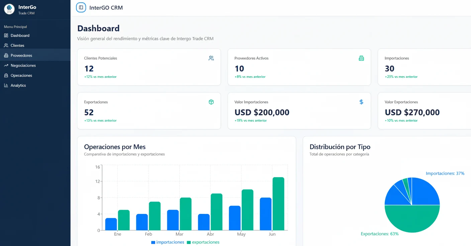Click the Exportaciones: 63% pie label
Viewport: 471px width, 246px height.
click(380, 234)
